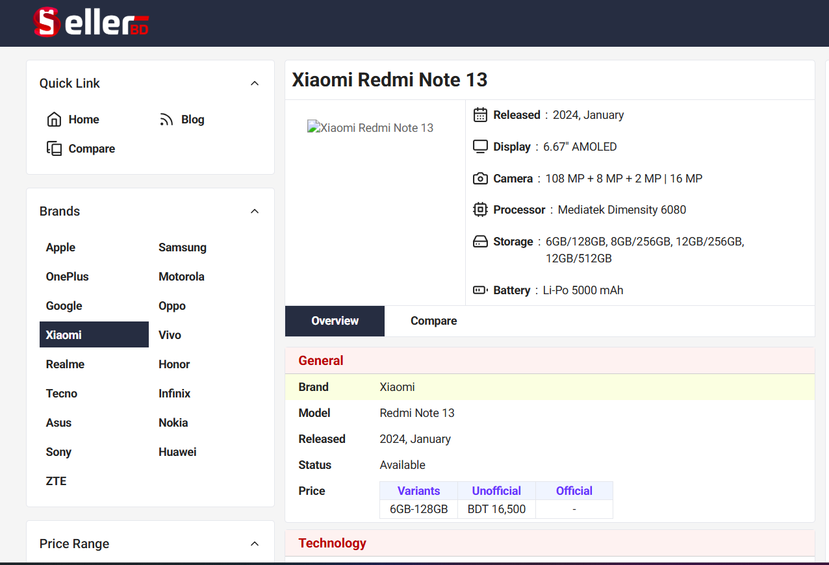This screenshot has width=829, height=565.
Task: Select the Overview tab
Action: (x=335, y=321)
